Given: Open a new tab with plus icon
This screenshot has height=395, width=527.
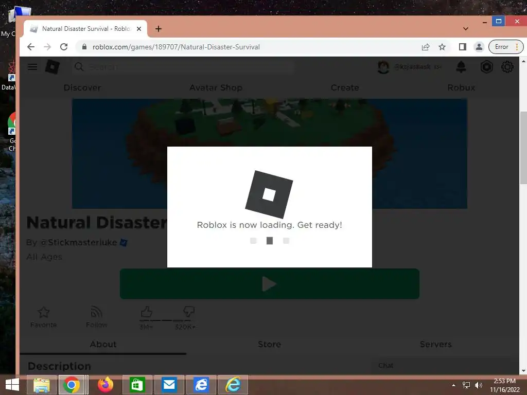Looking at the screenshot, I should (x=159, y=29).
